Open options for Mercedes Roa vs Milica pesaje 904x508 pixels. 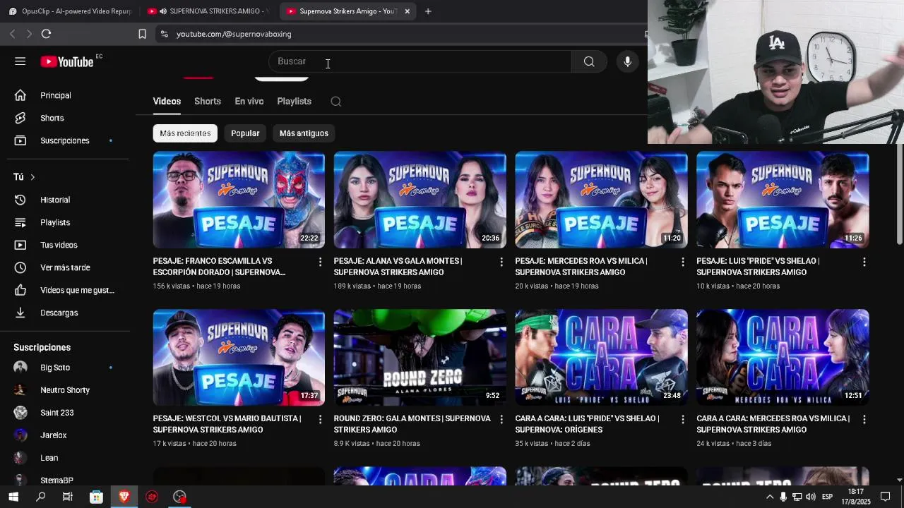click(x=682, y=262)
